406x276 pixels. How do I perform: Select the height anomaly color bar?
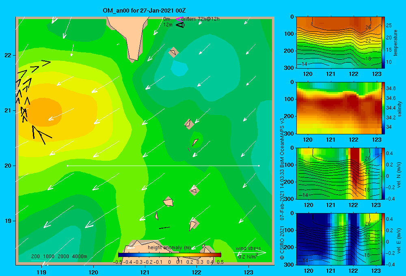pos(170,255)
